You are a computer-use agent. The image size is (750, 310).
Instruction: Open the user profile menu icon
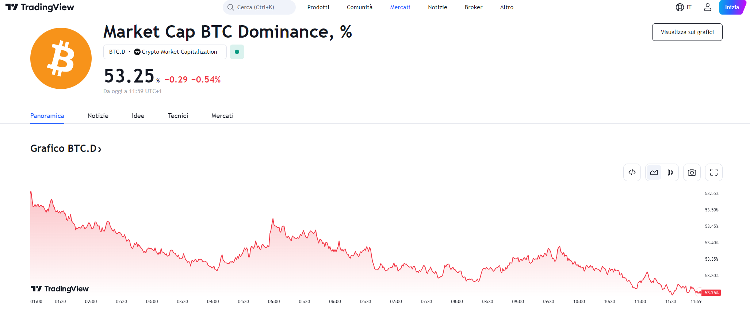708,7
